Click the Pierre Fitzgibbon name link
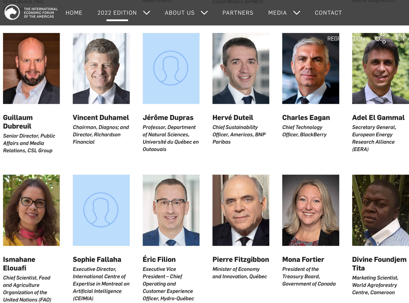This screenshot has width=409, height=303. click(241, 259)
